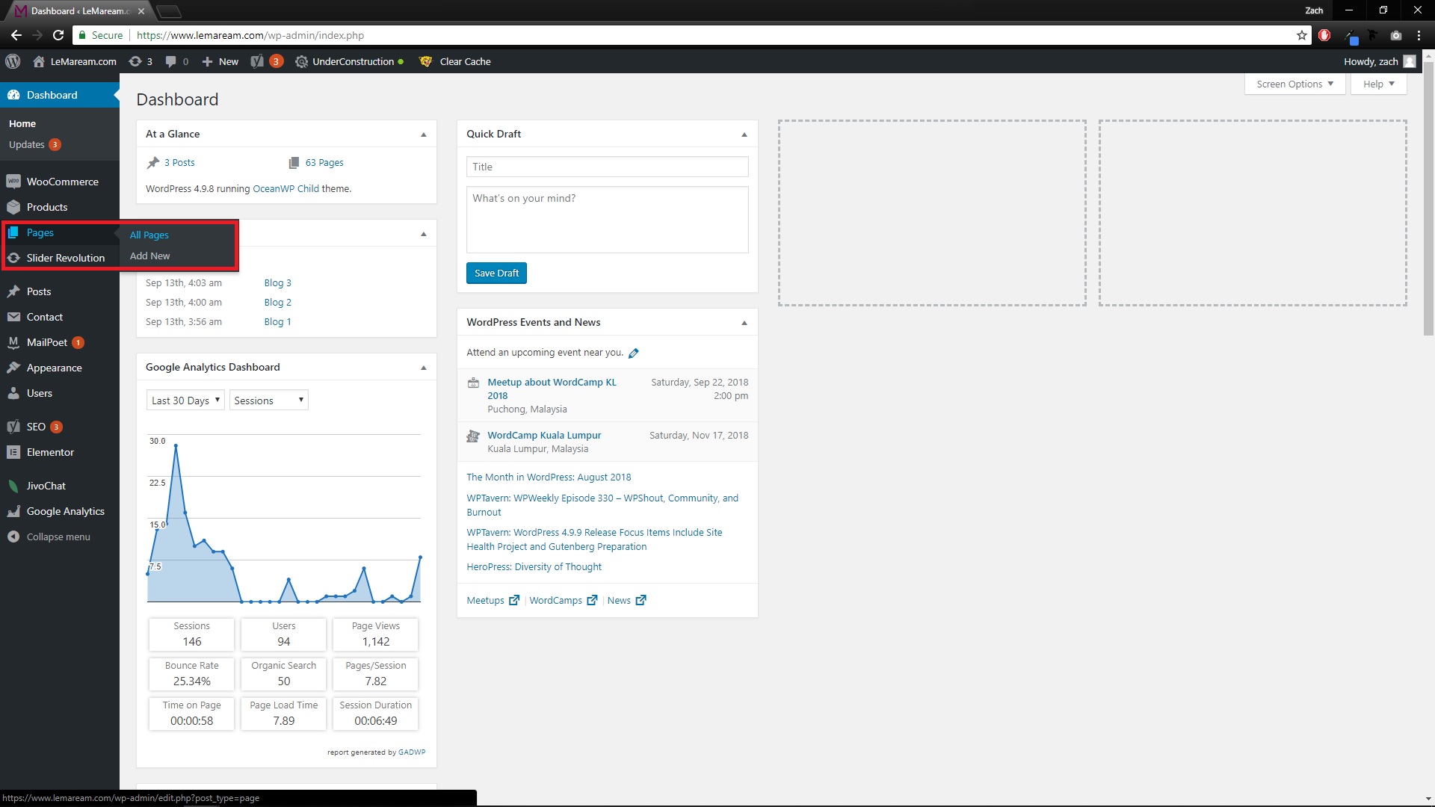Open the 63 Pages link
This screenshot has width=1435, height=807.
324,162
